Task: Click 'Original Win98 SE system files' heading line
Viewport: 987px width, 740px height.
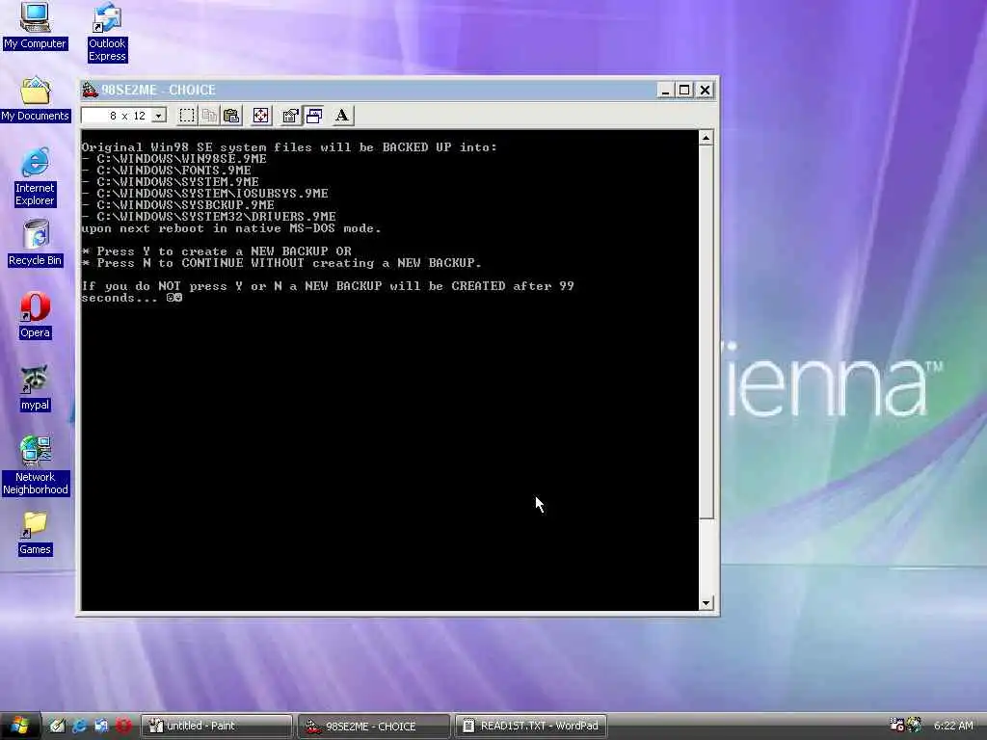Action: click(289, 147)
